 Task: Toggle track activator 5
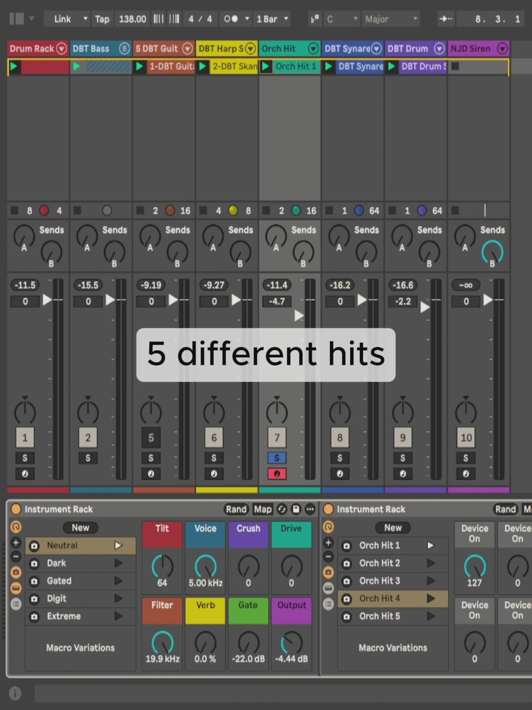pos(151,438)
